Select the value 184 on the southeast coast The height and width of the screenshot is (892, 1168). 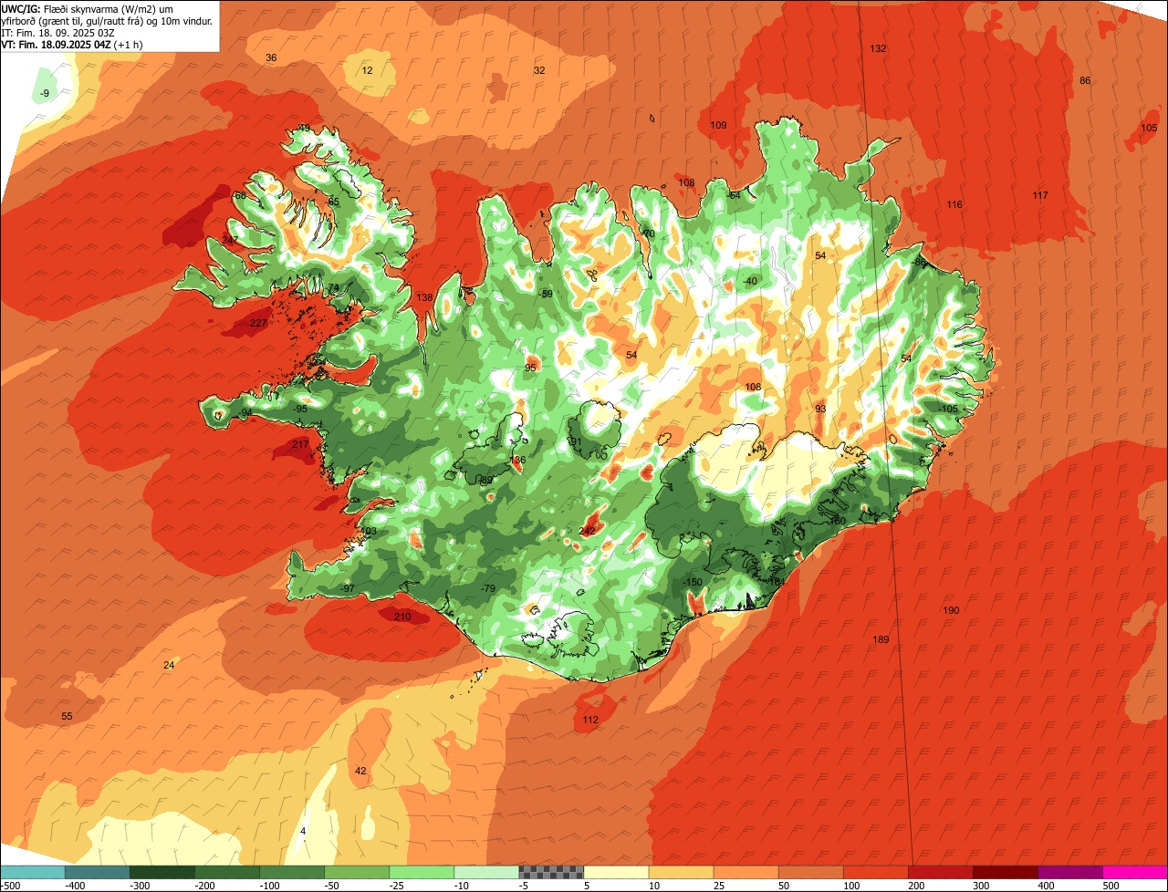[x=777, y=582]
